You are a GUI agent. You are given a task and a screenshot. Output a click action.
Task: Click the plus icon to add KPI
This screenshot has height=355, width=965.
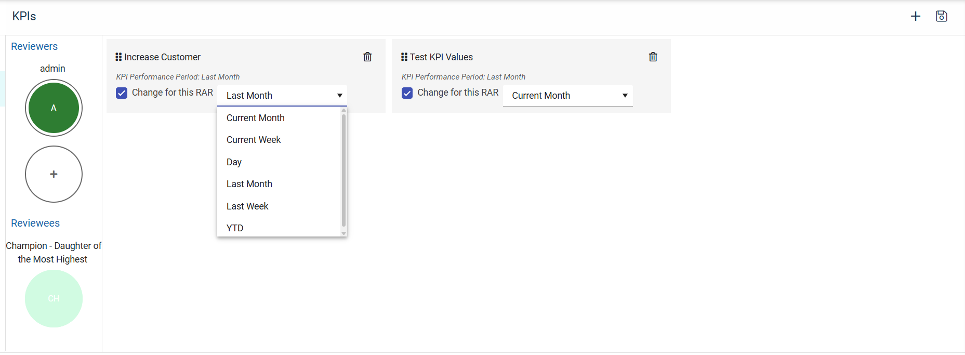click(916, 17)
